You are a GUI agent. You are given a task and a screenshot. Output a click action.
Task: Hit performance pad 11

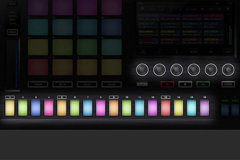87,27
